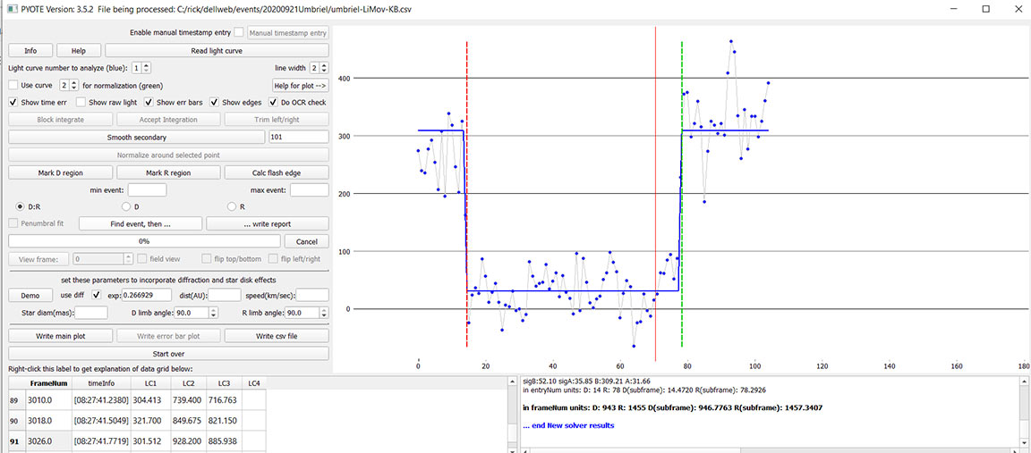The image size is (1031, 453).
Task: Click the Demo button
Action: (30, 295)
